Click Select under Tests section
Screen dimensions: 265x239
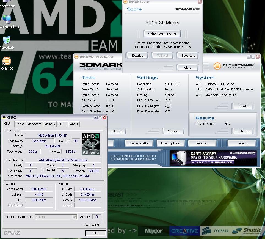[116, 131]
